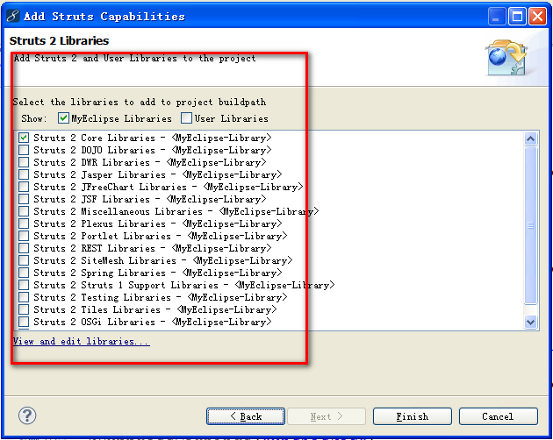
Task: Cancel the Add Struts Capabilities wizard
Action: 499,416
